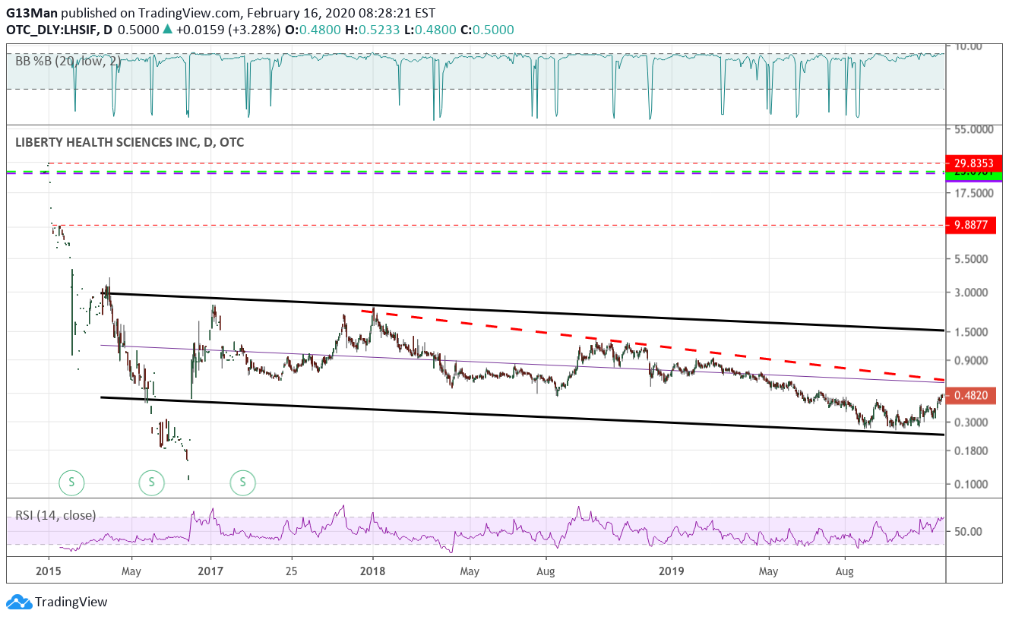Click the BB %B scale value 10.00

coord(969,46)
